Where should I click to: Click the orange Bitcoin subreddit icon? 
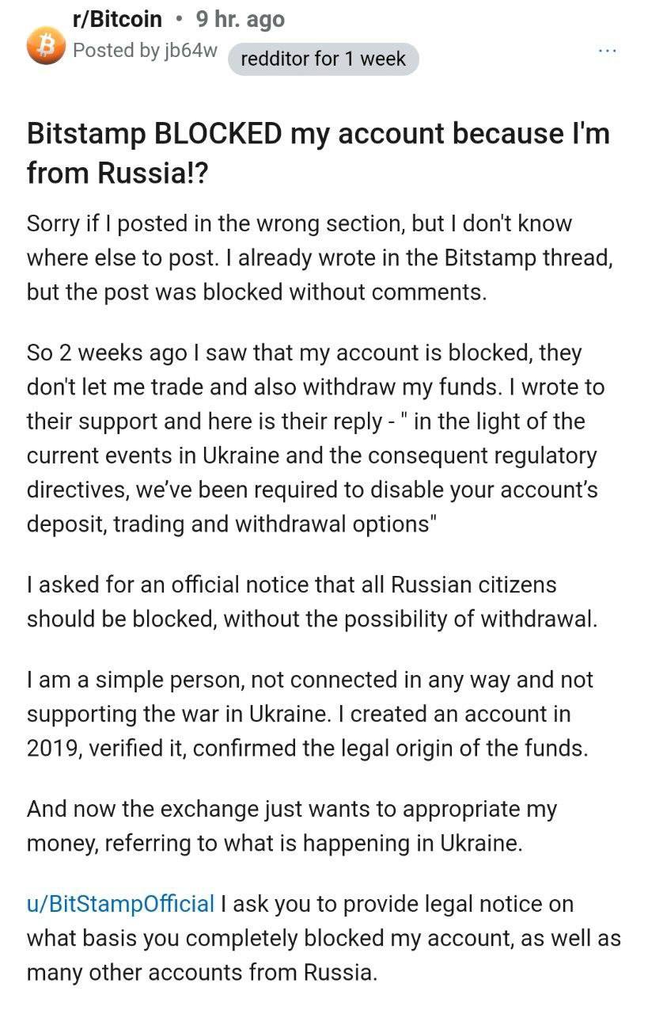pyautogui.click(x=44, y=47)
